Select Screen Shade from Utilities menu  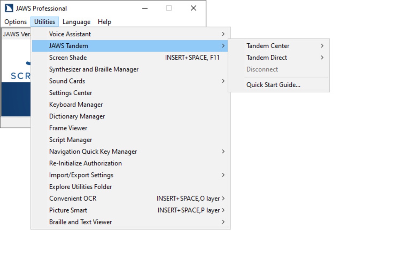[68, 58]
